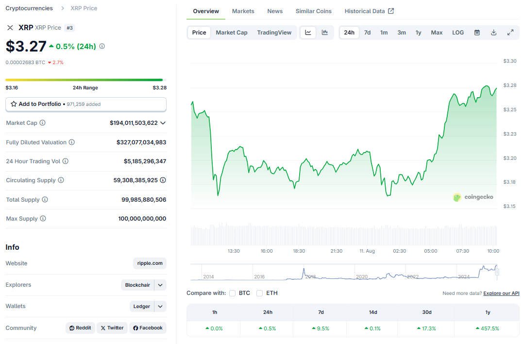This screenshot has width=524, height=344.
Task: Click the #3 rank badge
Action: click(69, 28)
